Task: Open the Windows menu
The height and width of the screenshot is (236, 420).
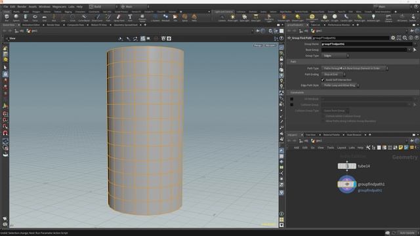Action: 45,7
